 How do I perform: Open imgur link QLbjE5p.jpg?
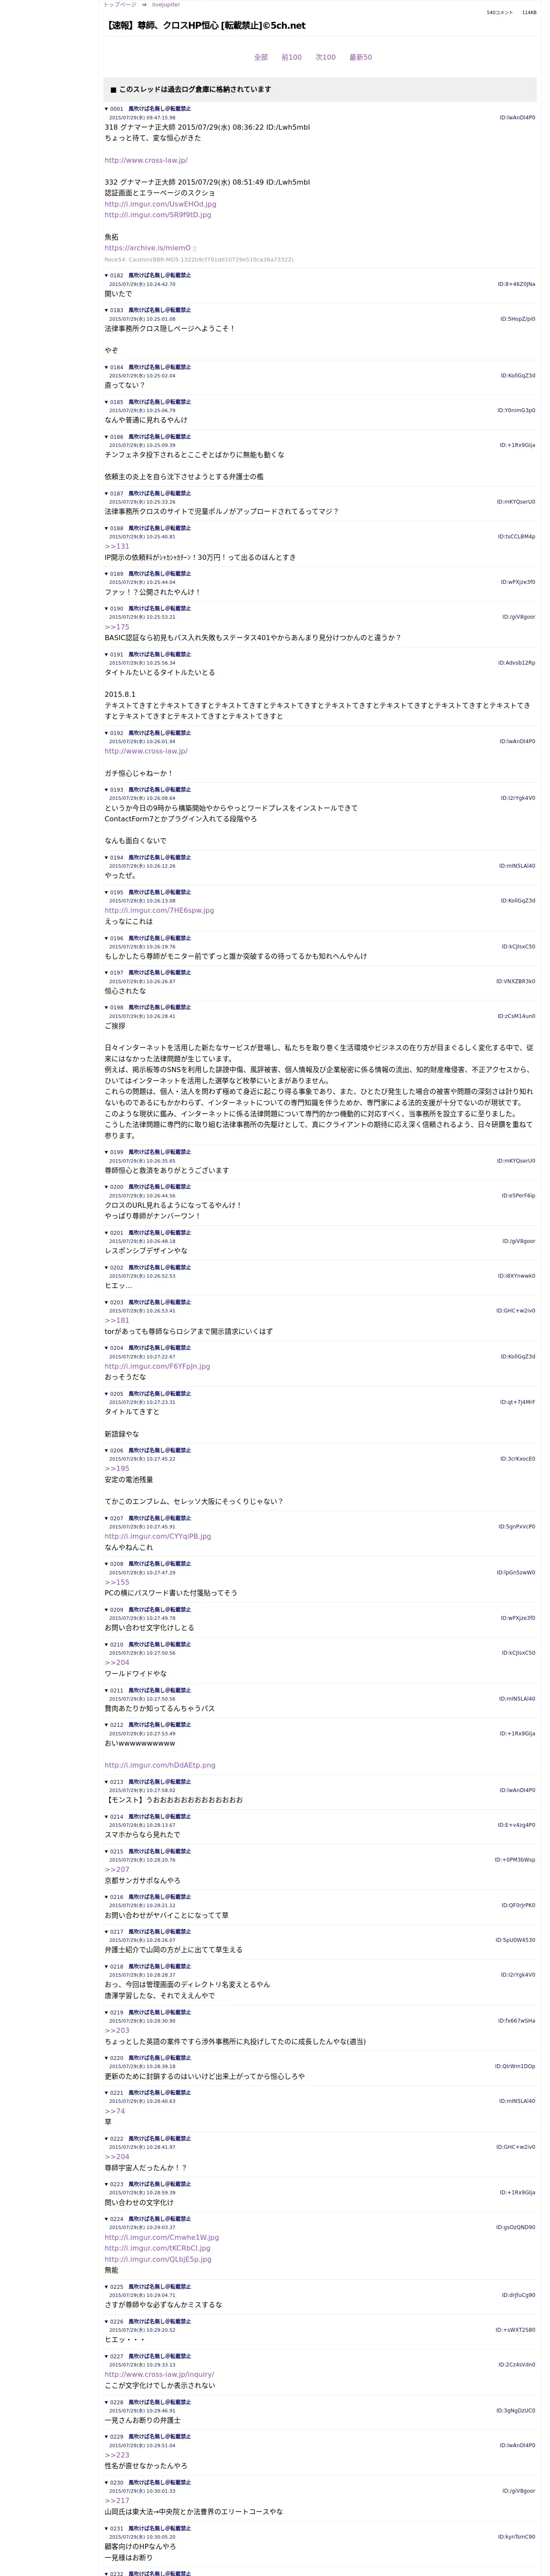click(158, 2260)
